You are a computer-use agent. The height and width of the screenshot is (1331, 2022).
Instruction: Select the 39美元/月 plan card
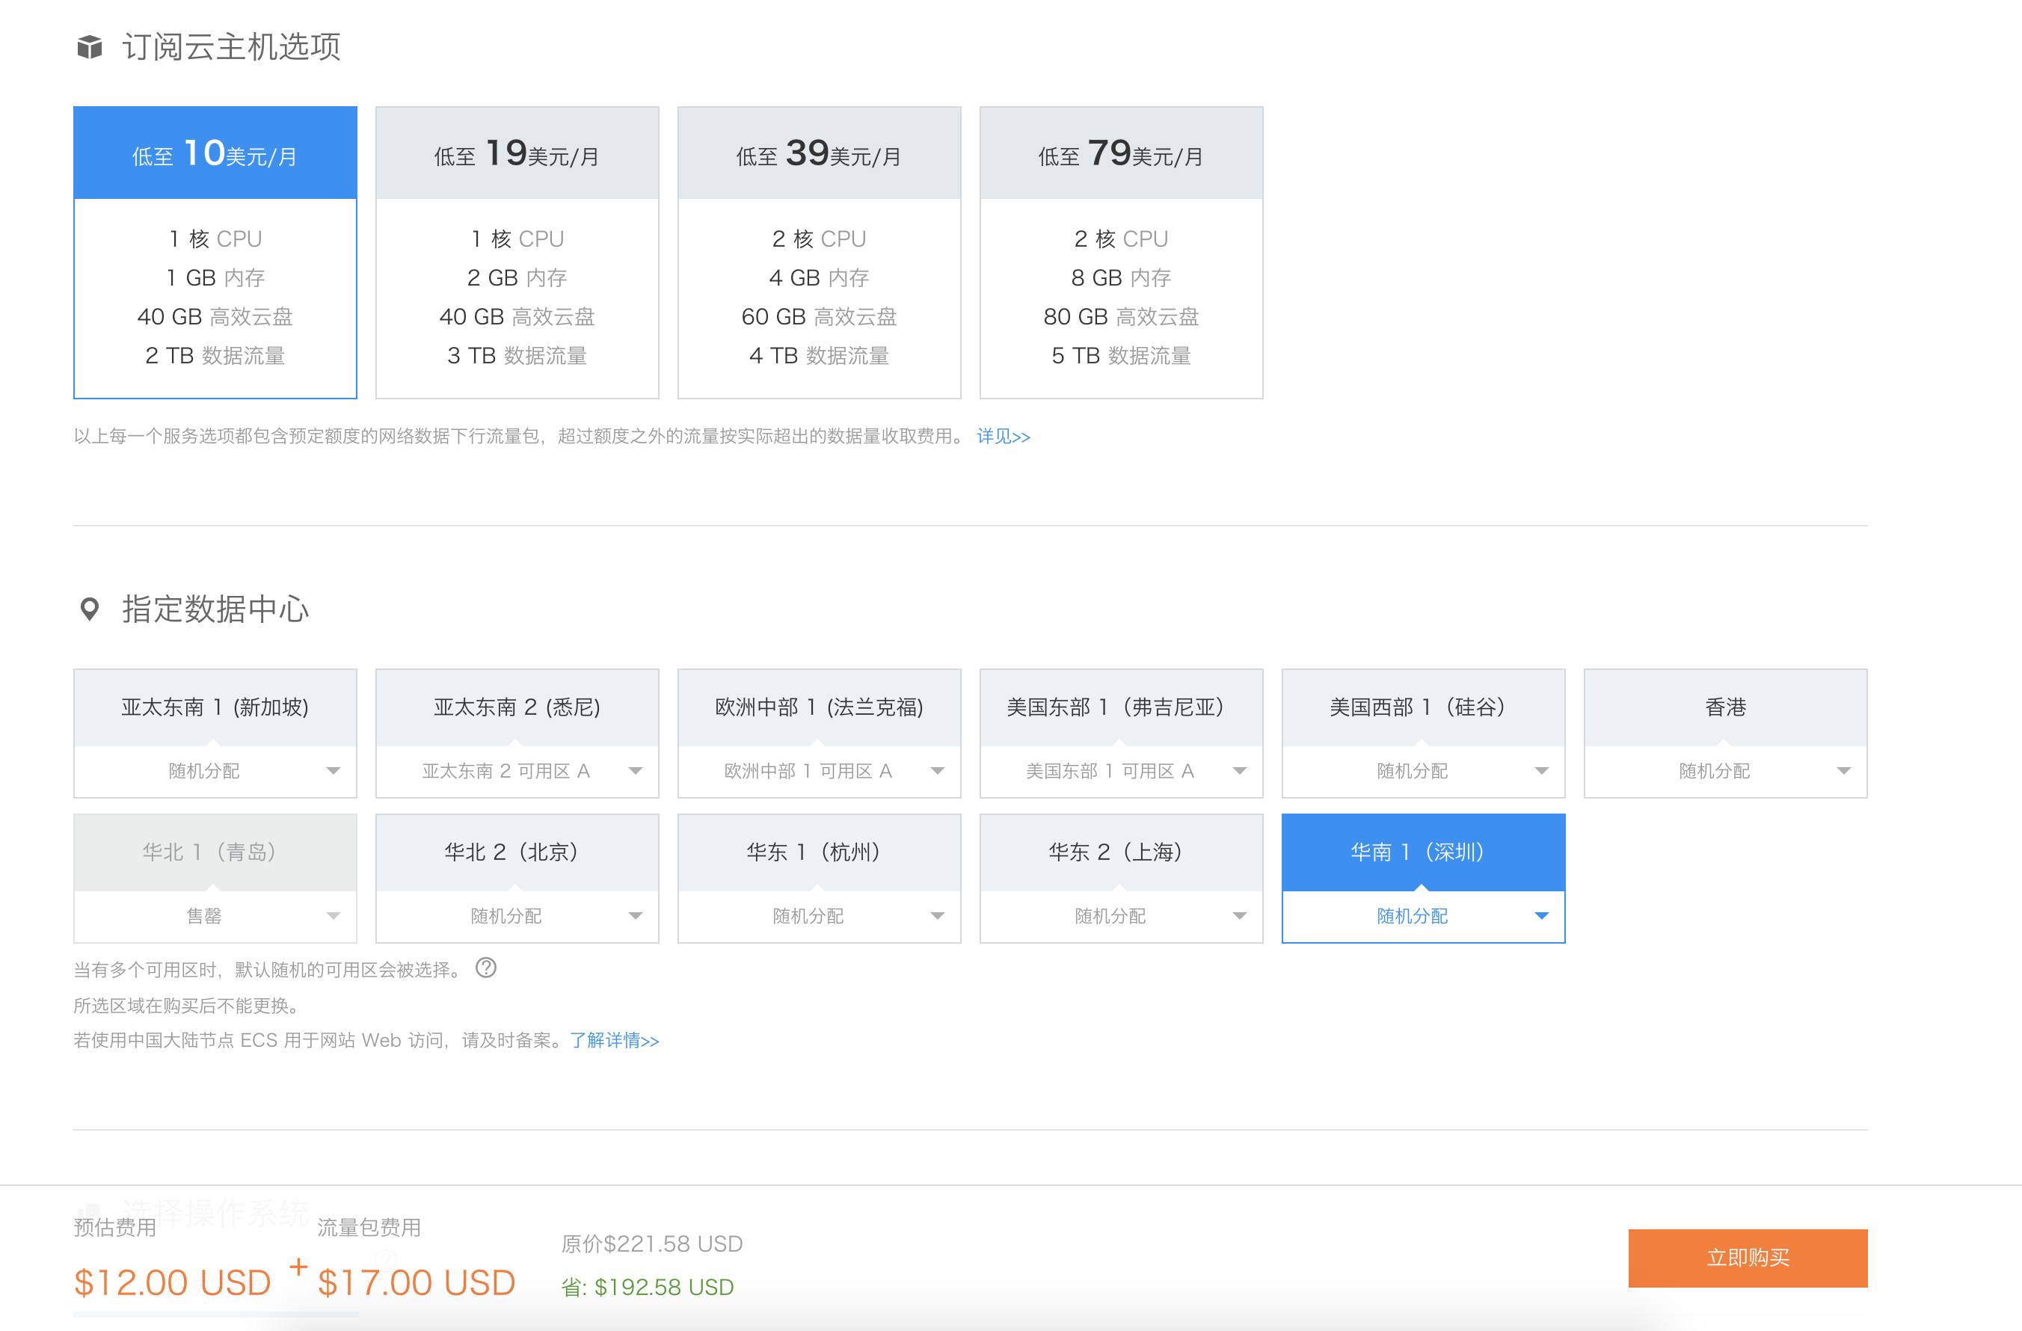point(819,252)
